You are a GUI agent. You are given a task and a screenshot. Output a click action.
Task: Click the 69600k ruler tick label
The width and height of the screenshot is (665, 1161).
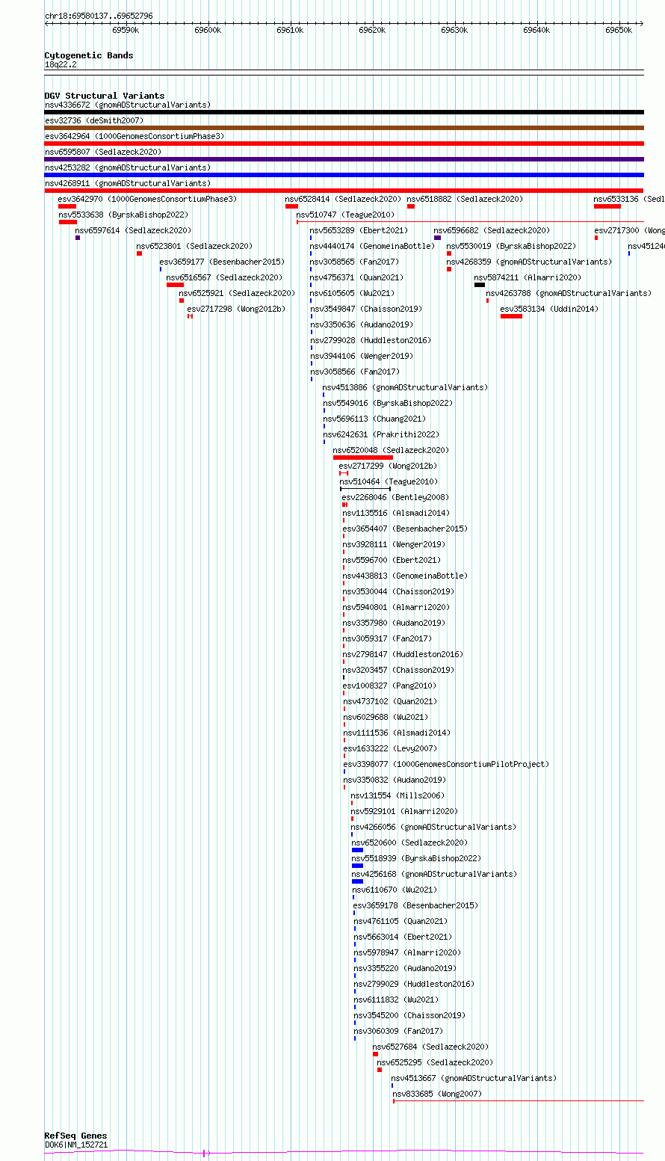pos(208,30)
